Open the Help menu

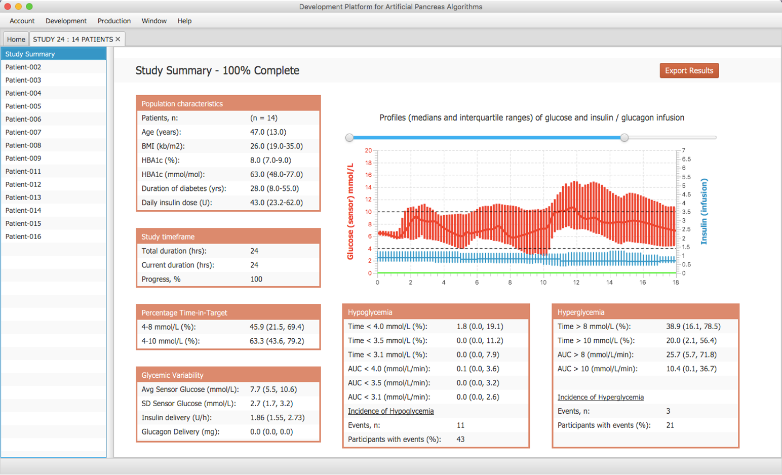pyautogui.click(x=184, y=21)
